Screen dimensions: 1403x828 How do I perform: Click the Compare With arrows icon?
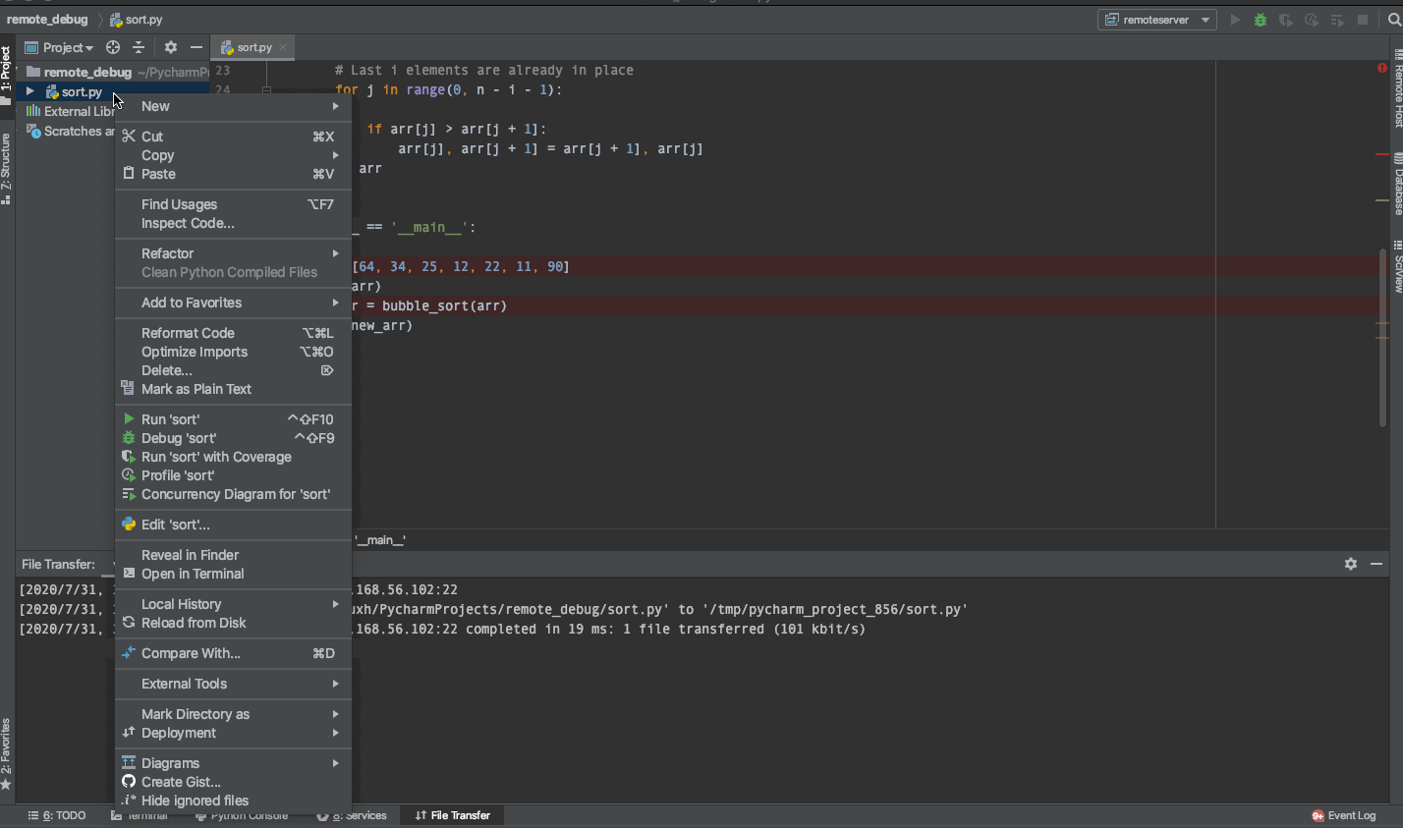pyautogui.click(x=129, y=653)
